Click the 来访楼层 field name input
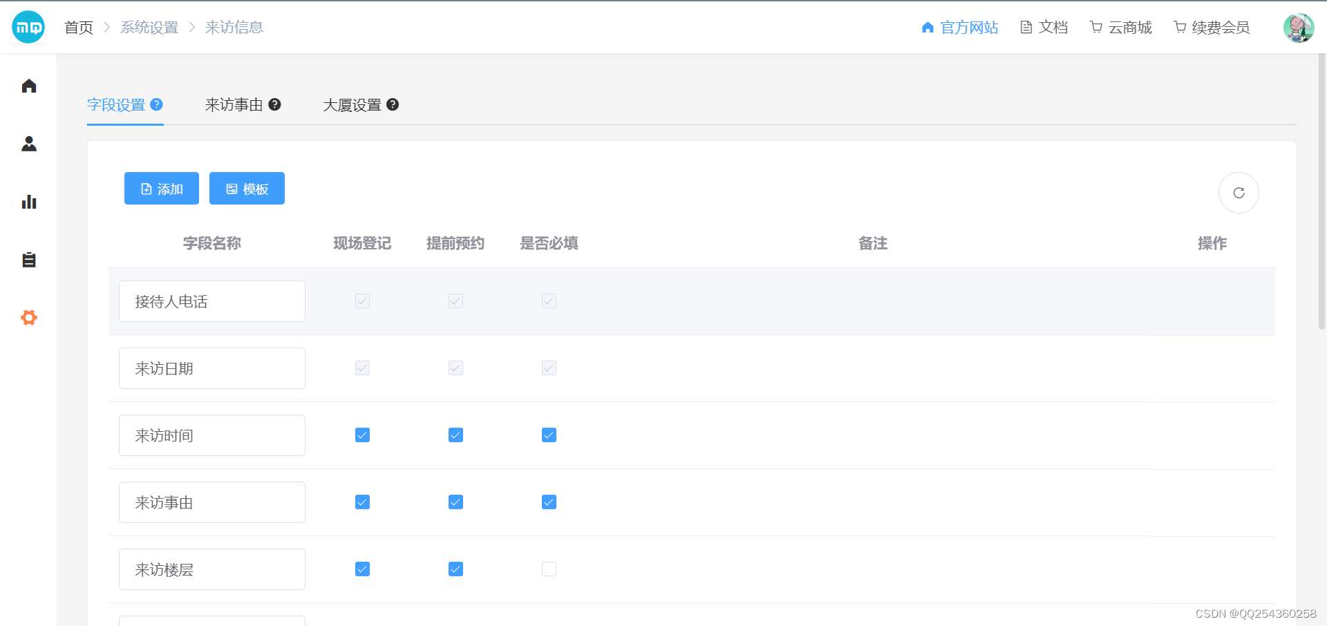The width and height of the screenshot is (1327, 626). click(212, 569)
